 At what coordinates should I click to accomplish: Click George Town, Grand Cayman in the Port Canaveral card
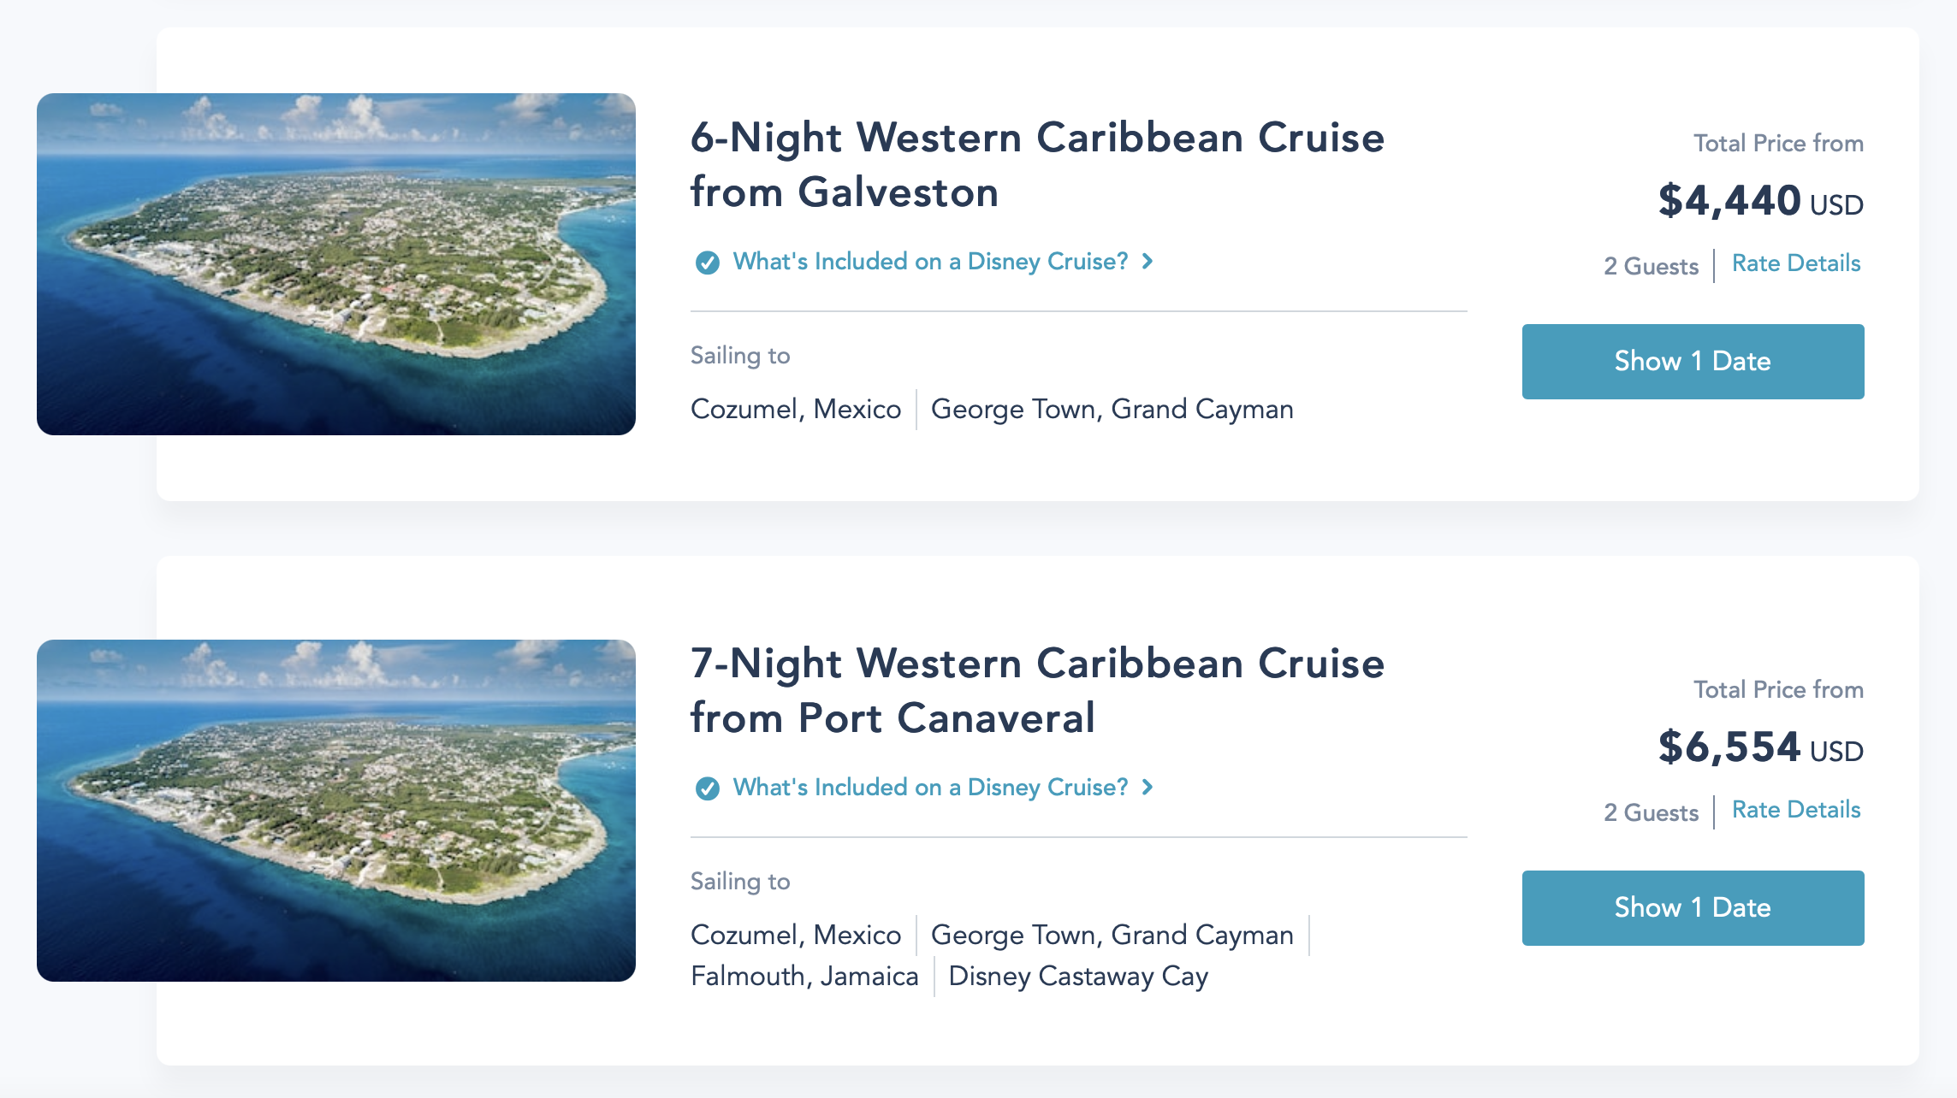1112,936
